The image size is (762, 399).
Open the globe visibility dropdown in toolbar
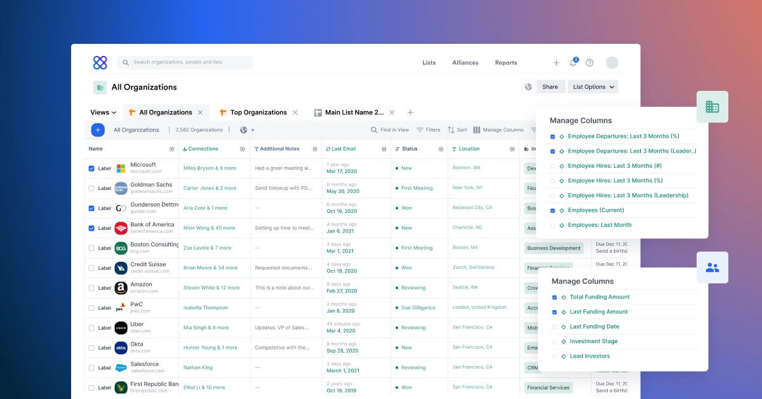point(247,130)
